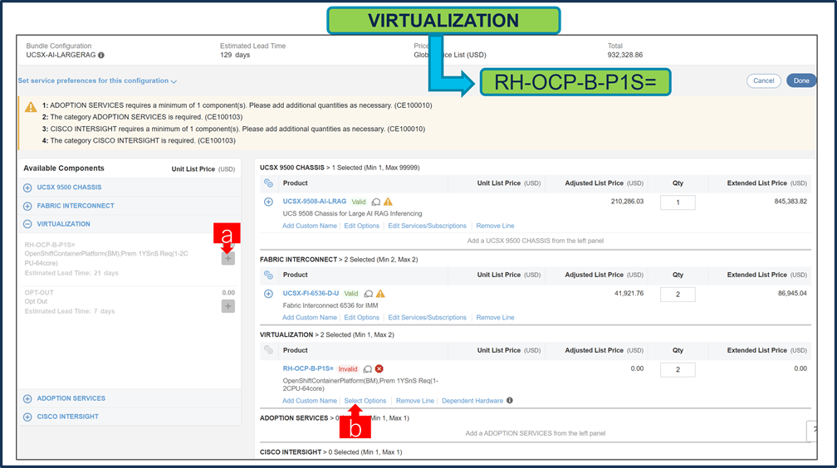Click Remove Line under UCSX-FI-6536-D-U
The height and width of the screenshot is (468, 837).
(x=496, y=318)
